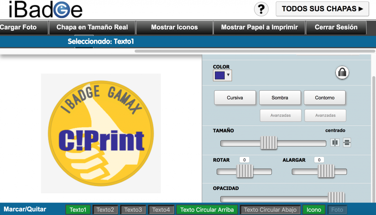Click the vertical scrollbar of the settings panel
Image resolution: width=376 pixels, height=215 pixels.
[x=373, y=139]
